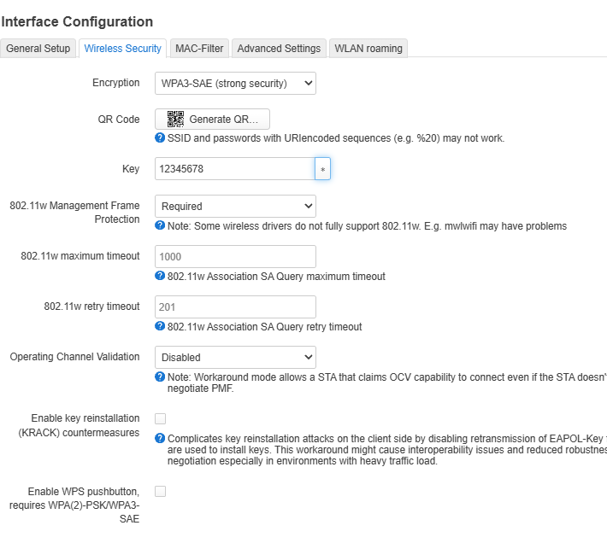The image size is (607, 543).
Task: Click help icon for SA Query maximum timeout
Action: click(160, 276)
